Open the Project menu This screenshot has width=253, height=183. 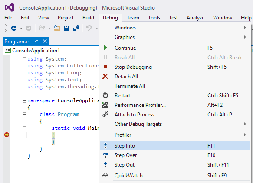tap(66, 18)
